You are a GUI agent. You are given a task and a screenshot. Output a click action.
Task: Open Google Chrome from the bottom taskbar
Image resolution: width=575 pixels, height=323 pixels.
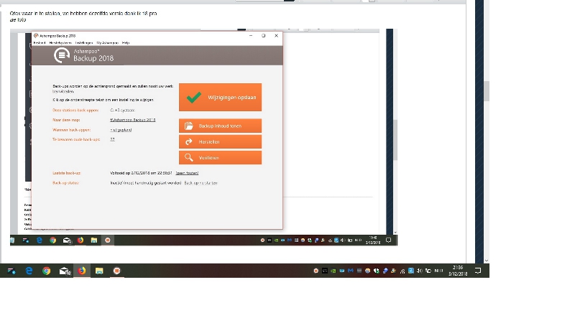[47, 271]
